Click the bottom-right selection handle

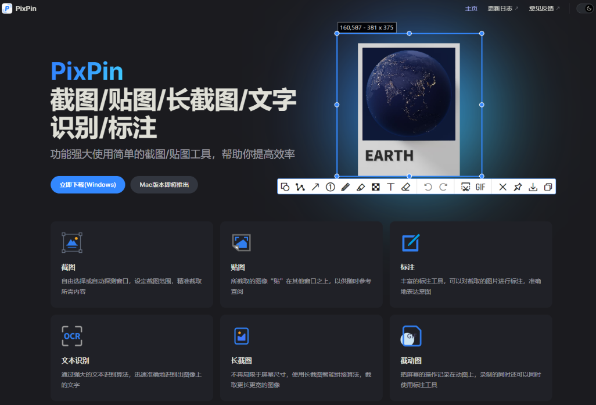482,176
